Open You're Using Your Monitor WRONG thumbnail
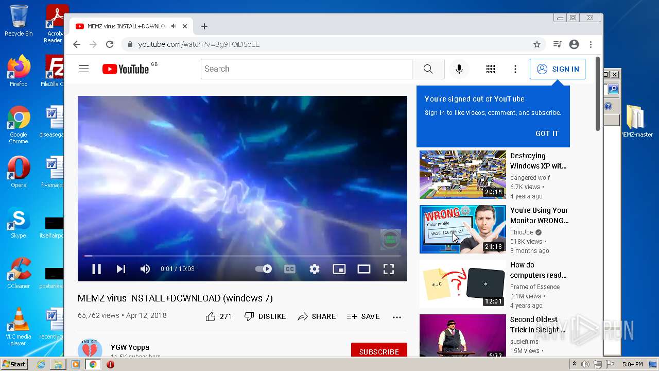 click(x=463, y=229)
